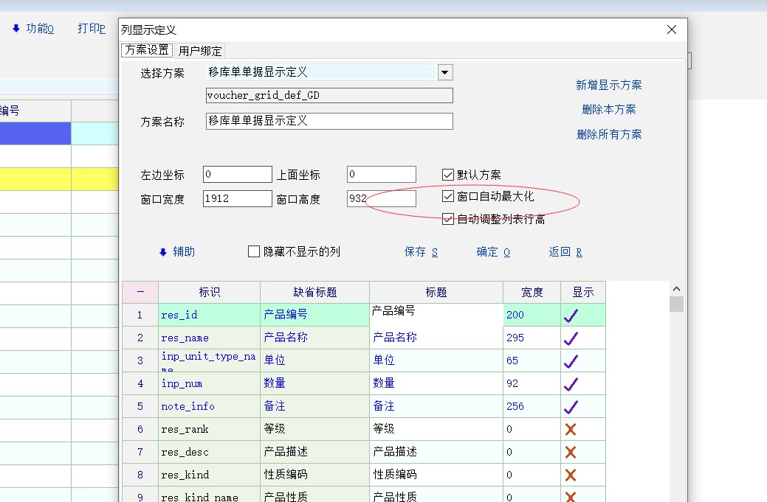Toggle display checkmark for res_name row
Screen dimensions: 767x502
click(571, 338)
